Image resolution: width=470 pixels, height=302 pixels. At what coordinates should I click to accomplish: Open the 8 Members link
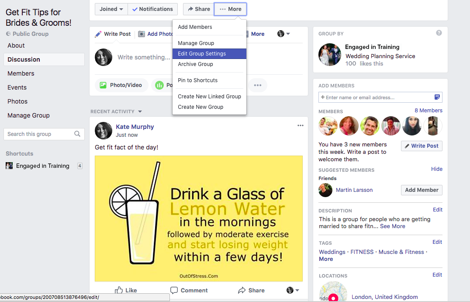(x=428, y=111)
